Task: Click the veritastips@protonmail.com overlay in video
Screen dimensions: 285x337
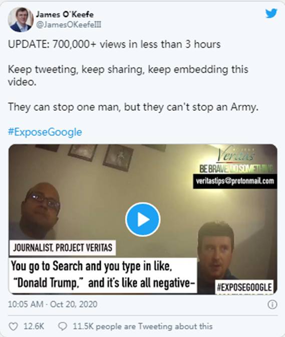Action: point(235,181)
